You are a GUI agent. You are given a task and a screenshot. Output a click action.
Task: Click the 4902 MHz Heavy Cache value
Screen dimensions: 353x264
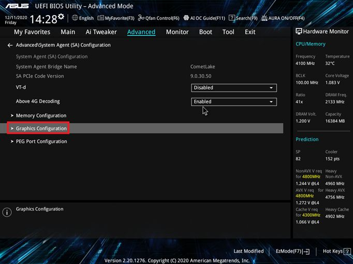click(x=335, y=216)
